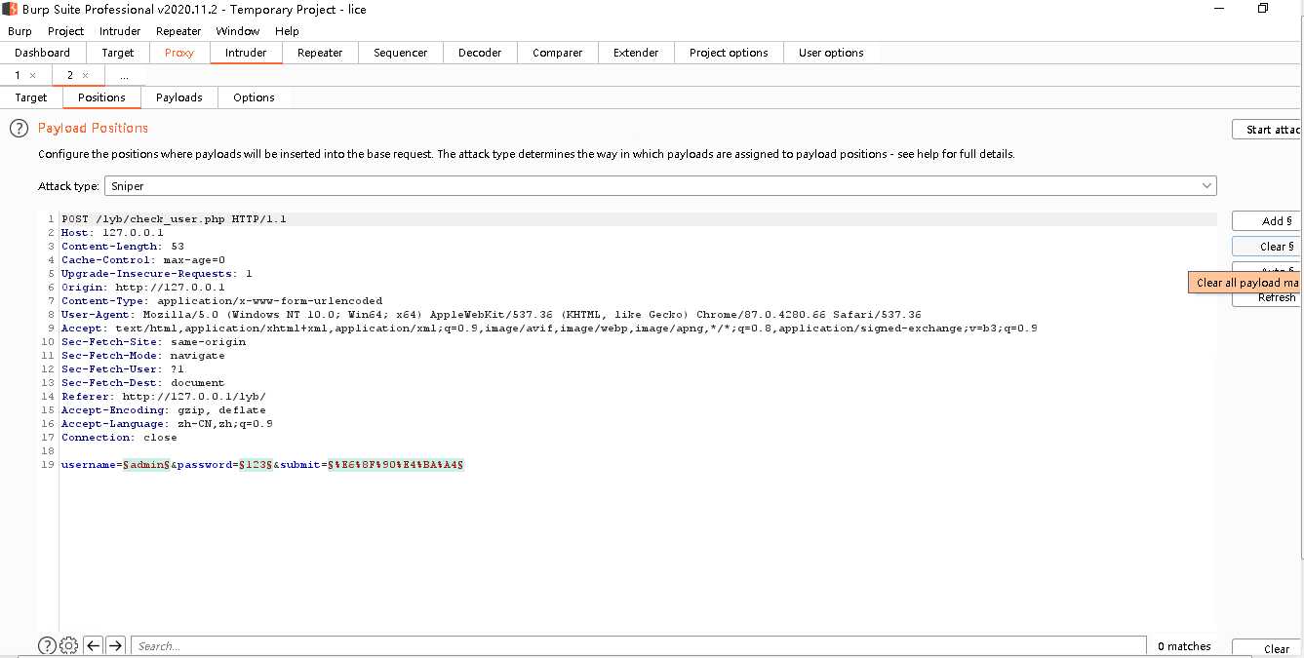
Task: Click the Content-Length: 53 line
Action: point(123,247)
